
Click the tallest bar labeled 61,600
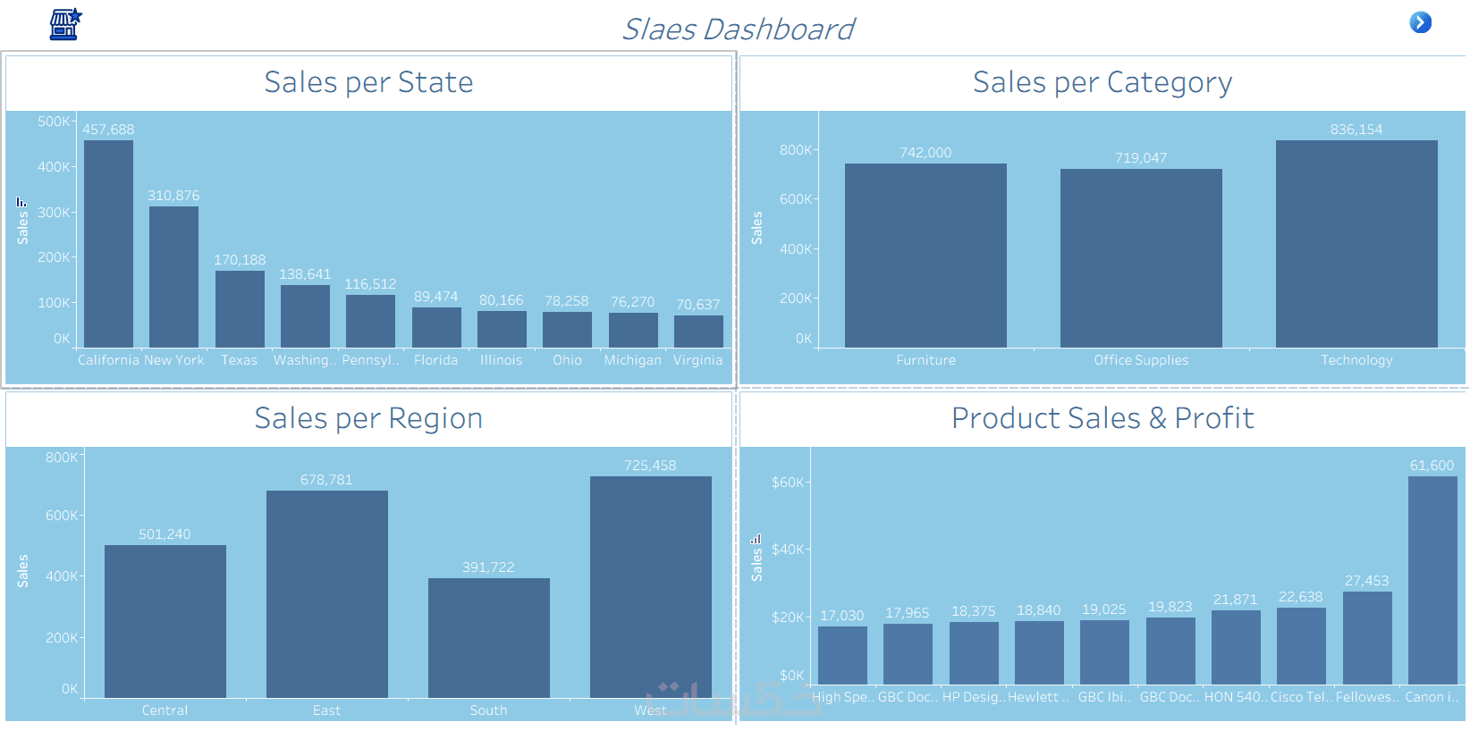pyautogui.click(x=1432, y=579)
